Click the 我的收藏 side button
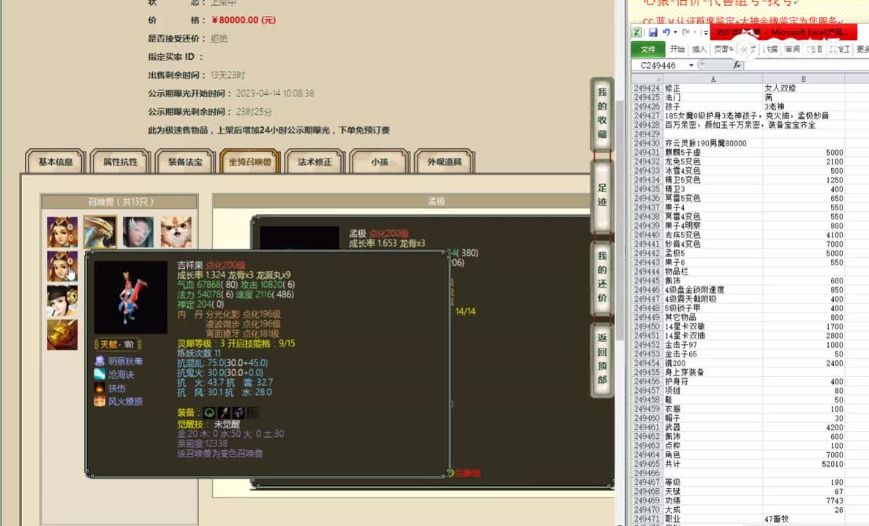Image resolution: width=869 pixels, height=526 pixels. pos(602,113)
